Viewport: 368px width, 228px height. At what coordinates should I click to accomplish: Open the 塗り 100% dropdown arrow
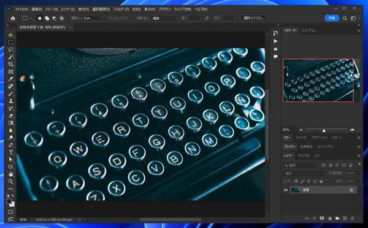pos(358,181)
